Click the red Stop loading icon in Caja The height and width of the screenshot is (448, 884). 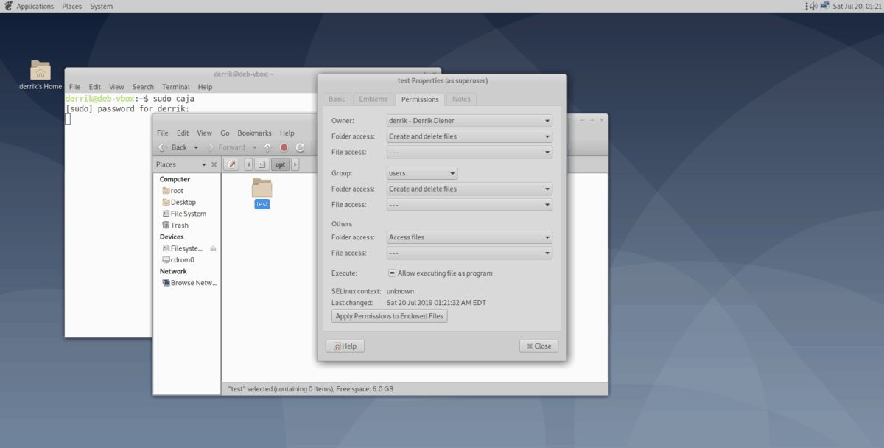coord(284,147)
